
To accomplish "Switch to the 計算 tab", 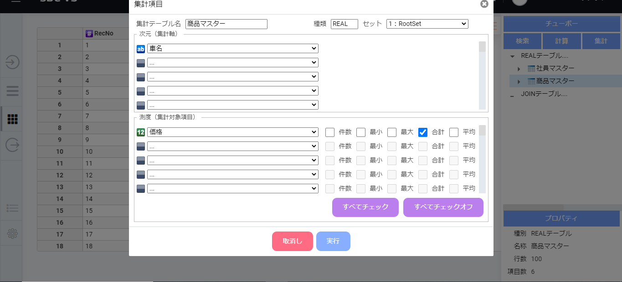I will pos(561,40).
